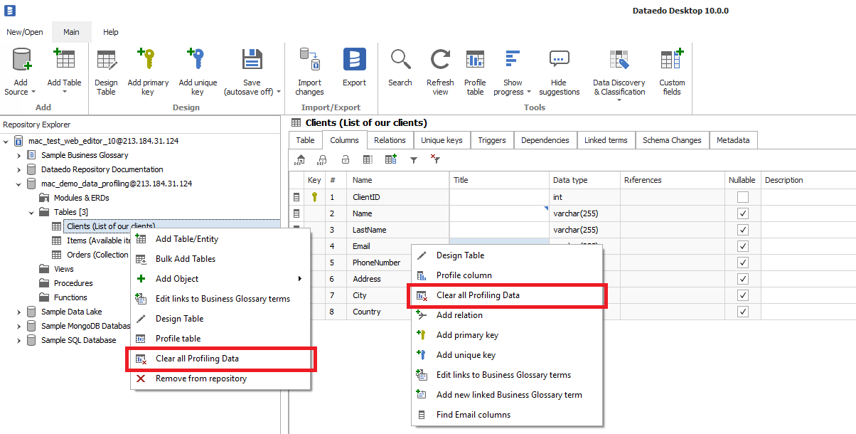Uncheck the Nullable checkbox for Name
Image resolution: width=856 pixels, height=434 pixels.
point(743,213)
